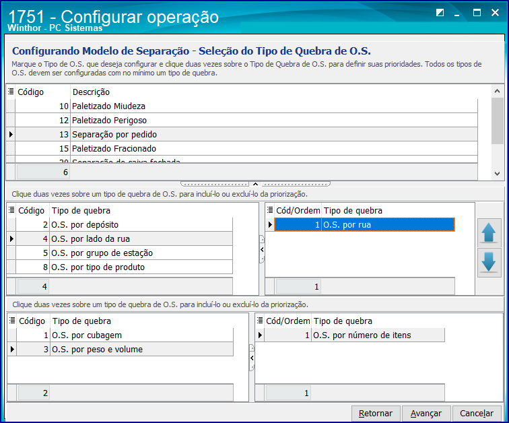This screenshot has height=423, width=509.
Task: Select row 10 Paletizado Miudeza
Action: (246, 106)
